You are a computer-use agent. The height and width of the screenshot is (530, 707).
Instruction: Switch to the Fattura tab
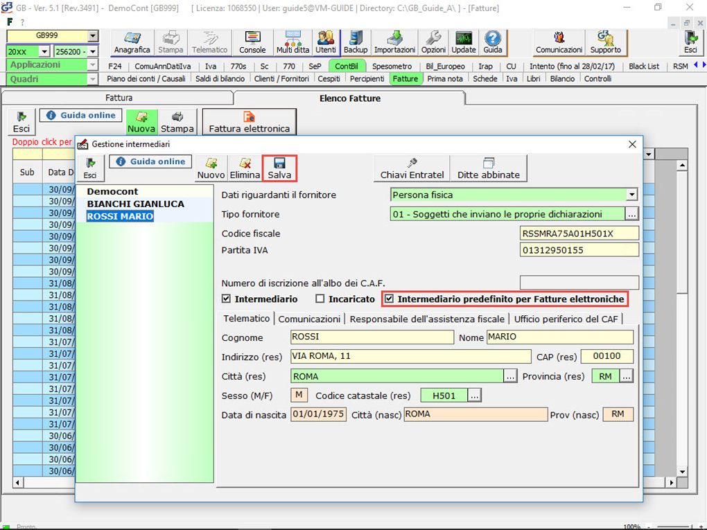119,98
